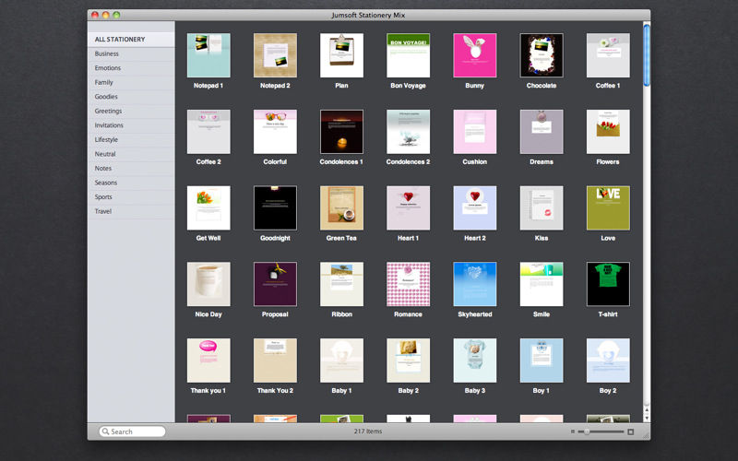The image size is (738, 461).
Task: Show the Invitations category
Action: point(131,125)
